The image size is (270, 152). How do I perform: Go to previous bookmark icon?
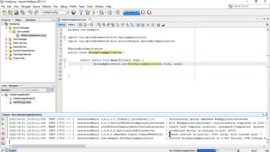123,25
